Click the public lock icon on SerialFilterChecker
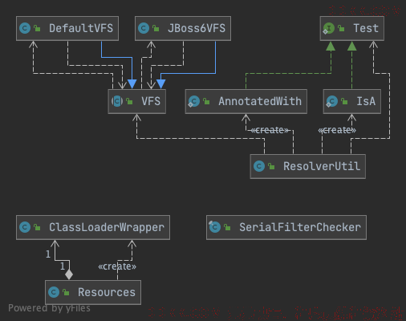Viewport: 406px width, 321px height. 227,227
